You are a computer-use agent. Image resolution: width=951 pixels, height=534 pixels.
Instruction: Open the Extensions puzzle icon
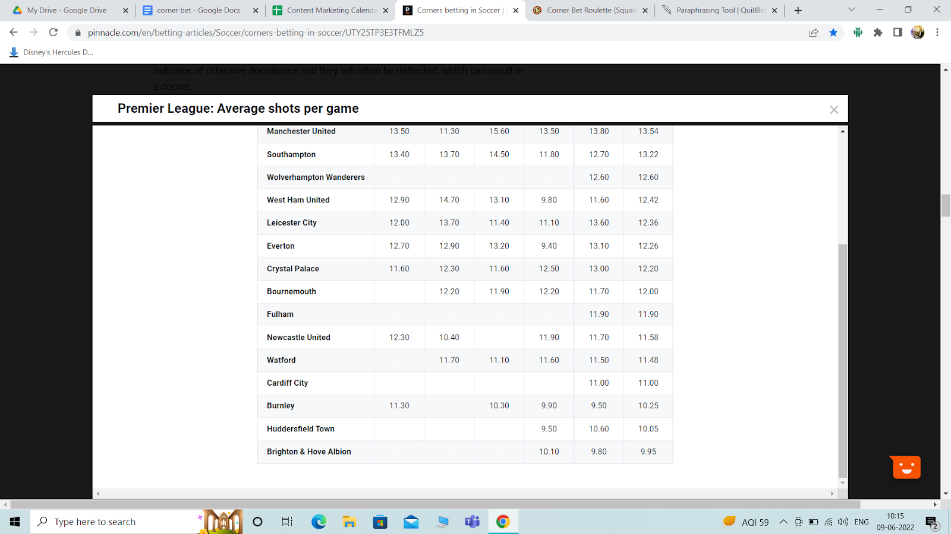point(878,33)
